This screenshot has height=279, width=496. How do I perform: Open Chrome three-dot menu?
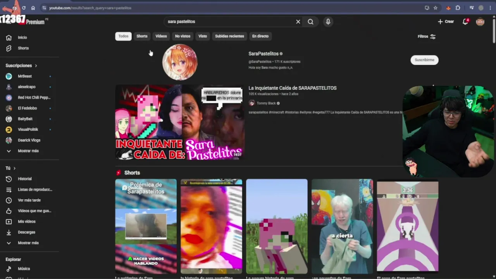click(490, 8)
